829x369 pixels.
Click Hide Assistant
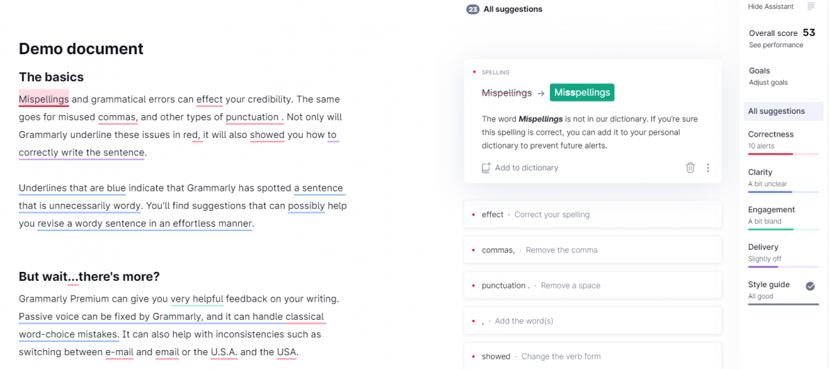[771, 6]
